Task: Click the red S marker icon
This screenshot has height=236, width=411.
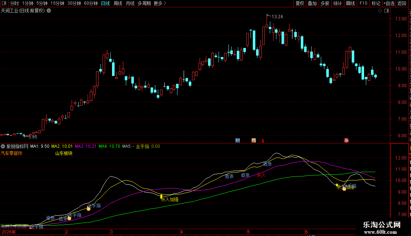Action: click(263, 141)
